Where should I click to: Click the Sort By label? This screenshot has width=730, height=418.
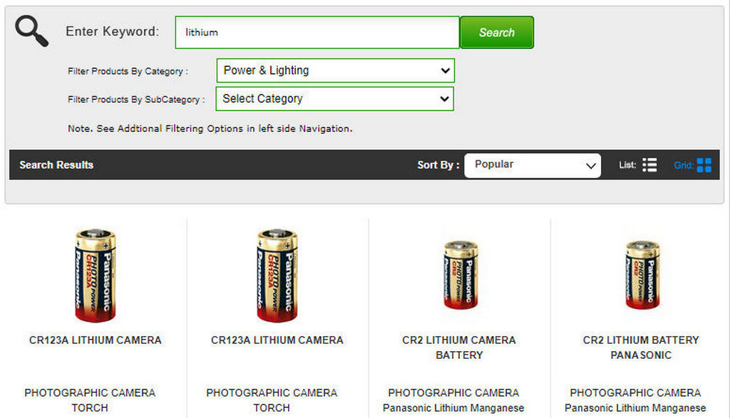[438, 165]
